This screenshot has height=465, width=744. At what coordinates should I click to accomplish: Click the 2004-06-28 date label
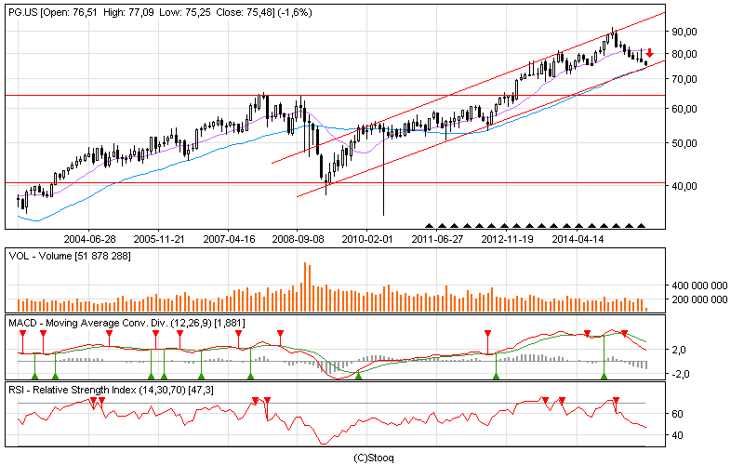point(89,239)
